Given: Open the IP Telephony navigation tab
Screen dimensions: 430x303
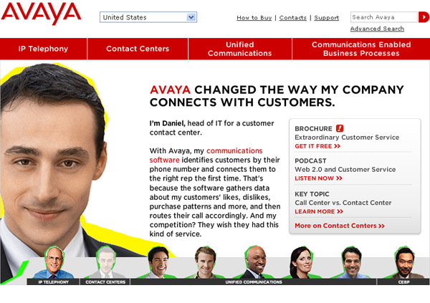Looking at the screenshot, I should tap(43, 49).
